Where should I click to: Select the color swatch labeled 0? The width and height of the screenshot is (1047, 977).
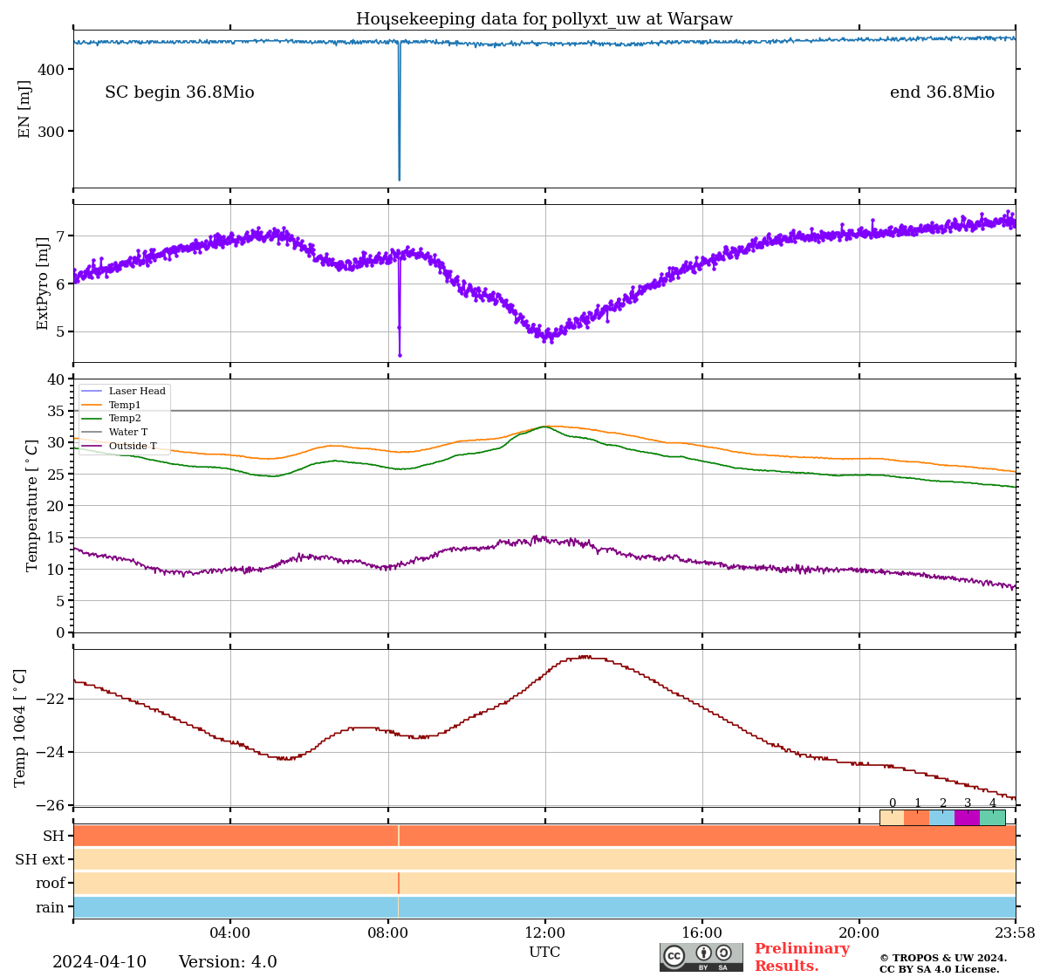pos(892,817)
